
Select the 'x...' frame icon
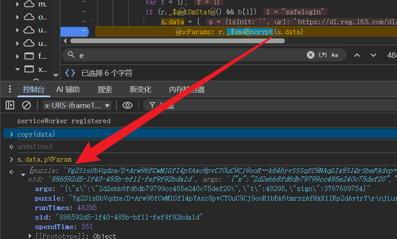click(x=29, y=69)
